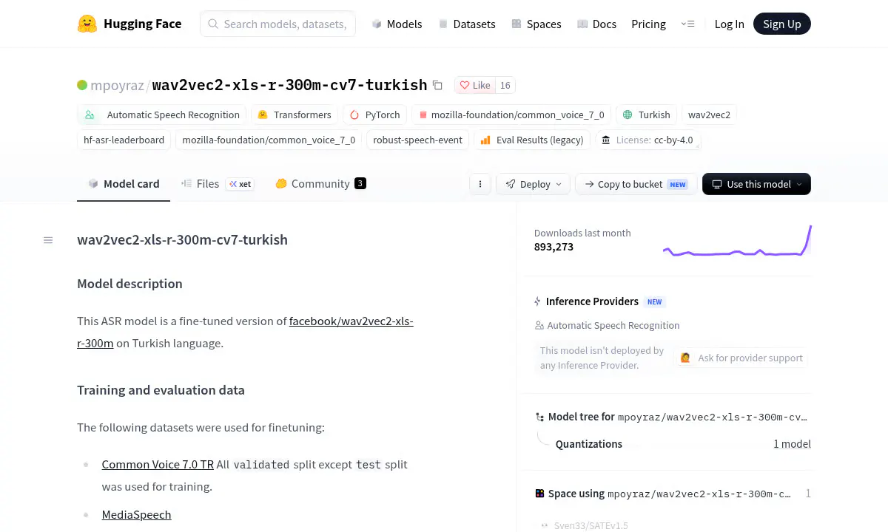Viewport: 888px width, 532px height.
Task: Click the 893,273 downloads number
Action: click(x=554, y=247)
